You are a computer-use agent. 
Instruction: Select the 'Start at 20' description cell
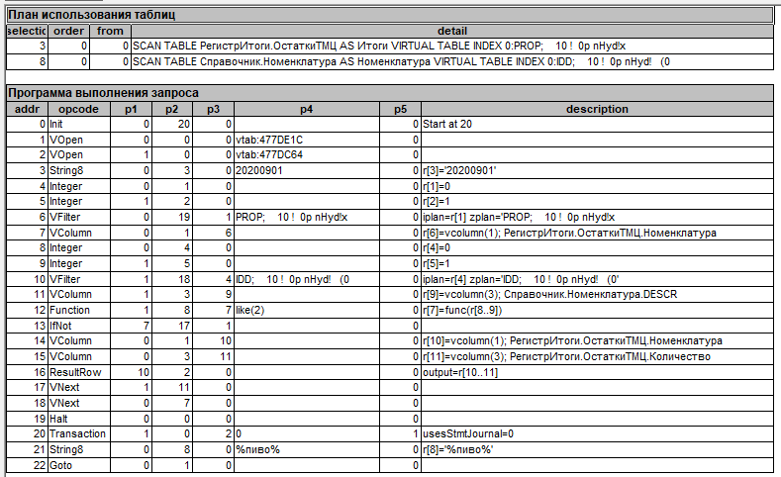(597, 124)
